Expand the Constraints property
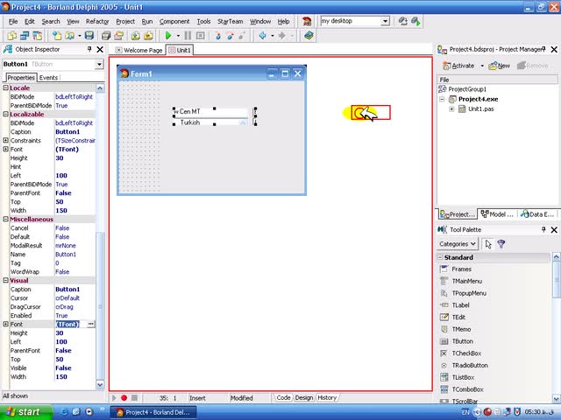 pyautogui.click(x=6, y=140)
